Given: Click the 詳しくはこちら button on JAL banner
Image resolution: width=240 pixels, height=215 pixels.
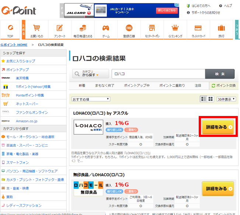Looking at the screenshot, I should pos(167,10).
